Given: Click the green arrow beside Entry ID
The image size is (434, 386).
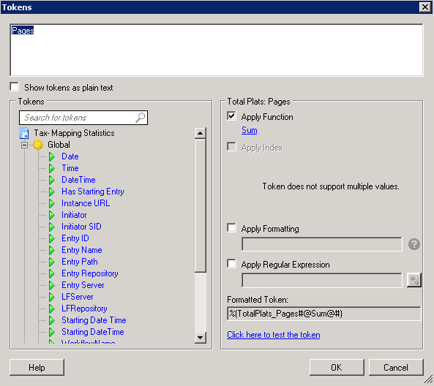Looking at the screenshot, I should (x=52, y=238).
